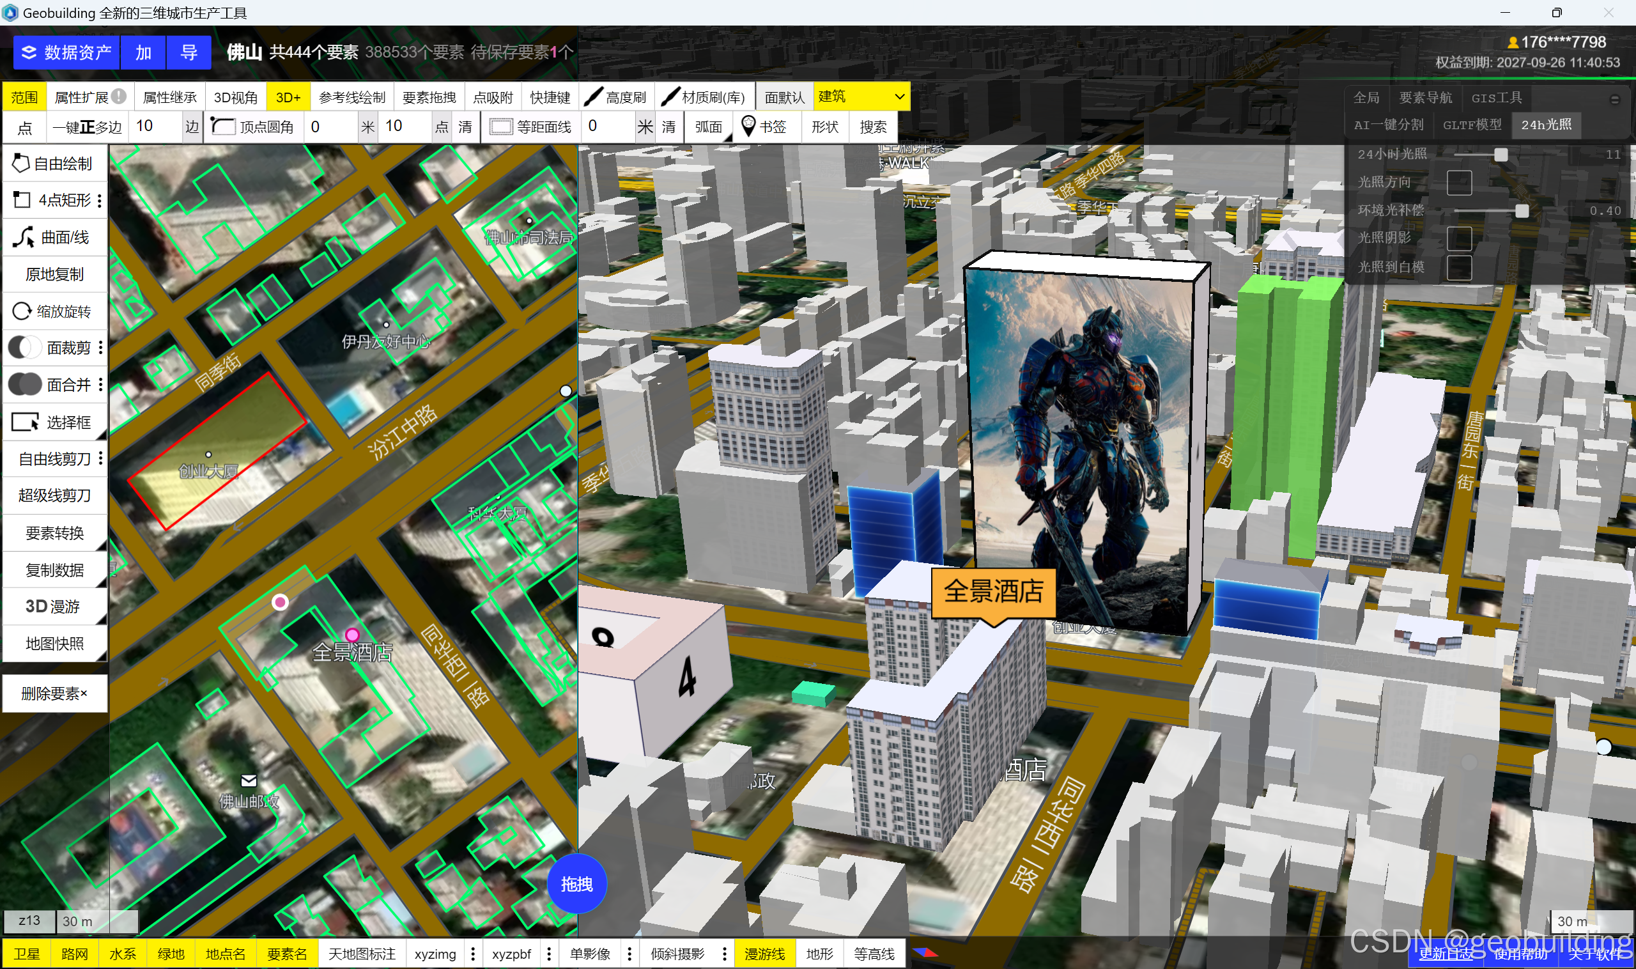
Task: Adjust the 24小时光照 slider
Action: point(1501,155)
